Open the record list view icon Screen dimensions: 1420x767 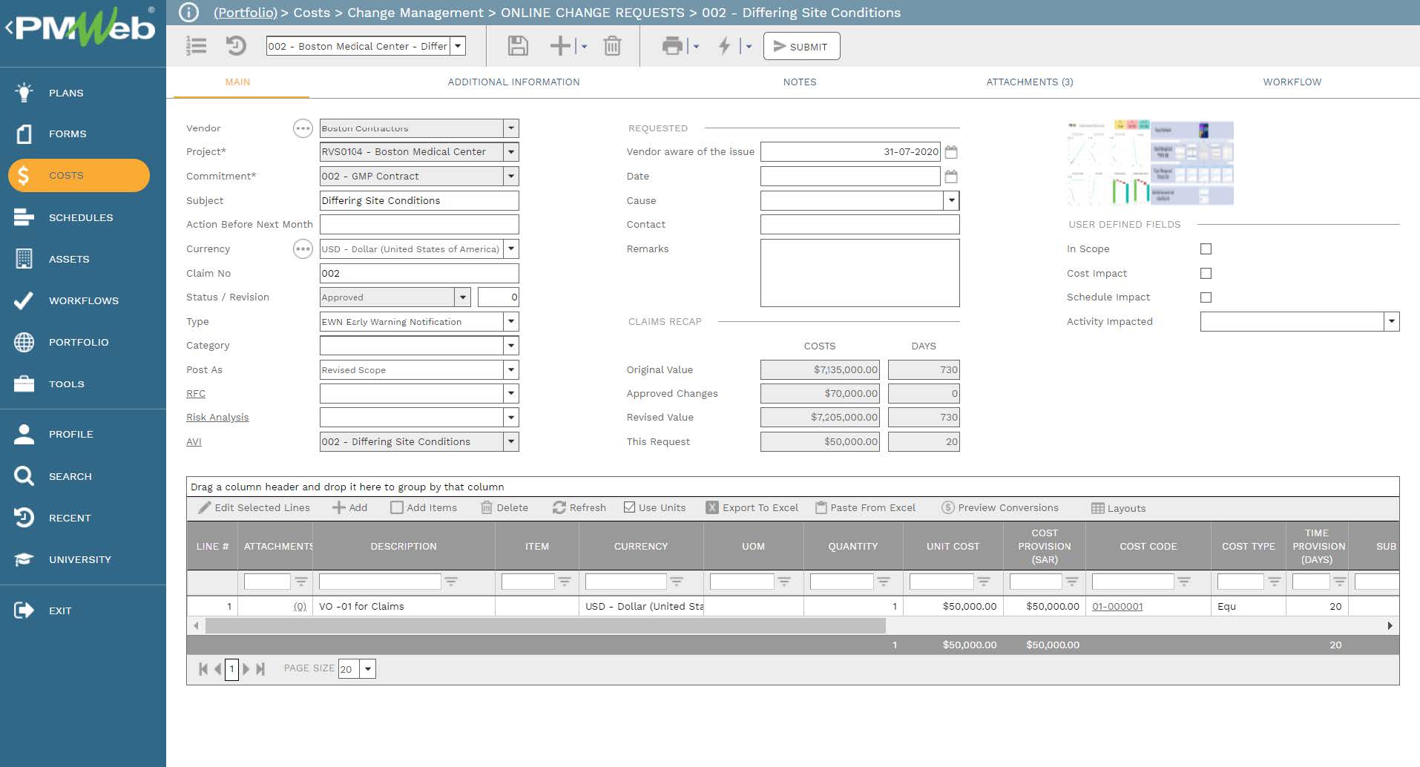(197, 46)
